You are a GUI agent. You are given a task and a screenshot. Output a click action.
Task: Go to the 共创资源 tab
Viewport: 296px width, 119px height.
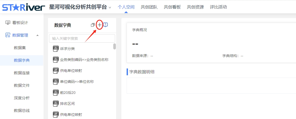195,7
